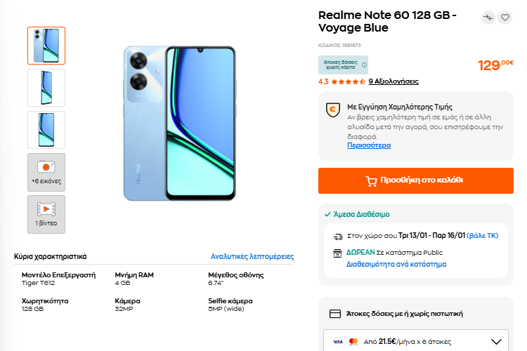Screen dimensions: 527x351
Task: Click the Προσθήκη στο καλάθι button
Action: (415, 180)
